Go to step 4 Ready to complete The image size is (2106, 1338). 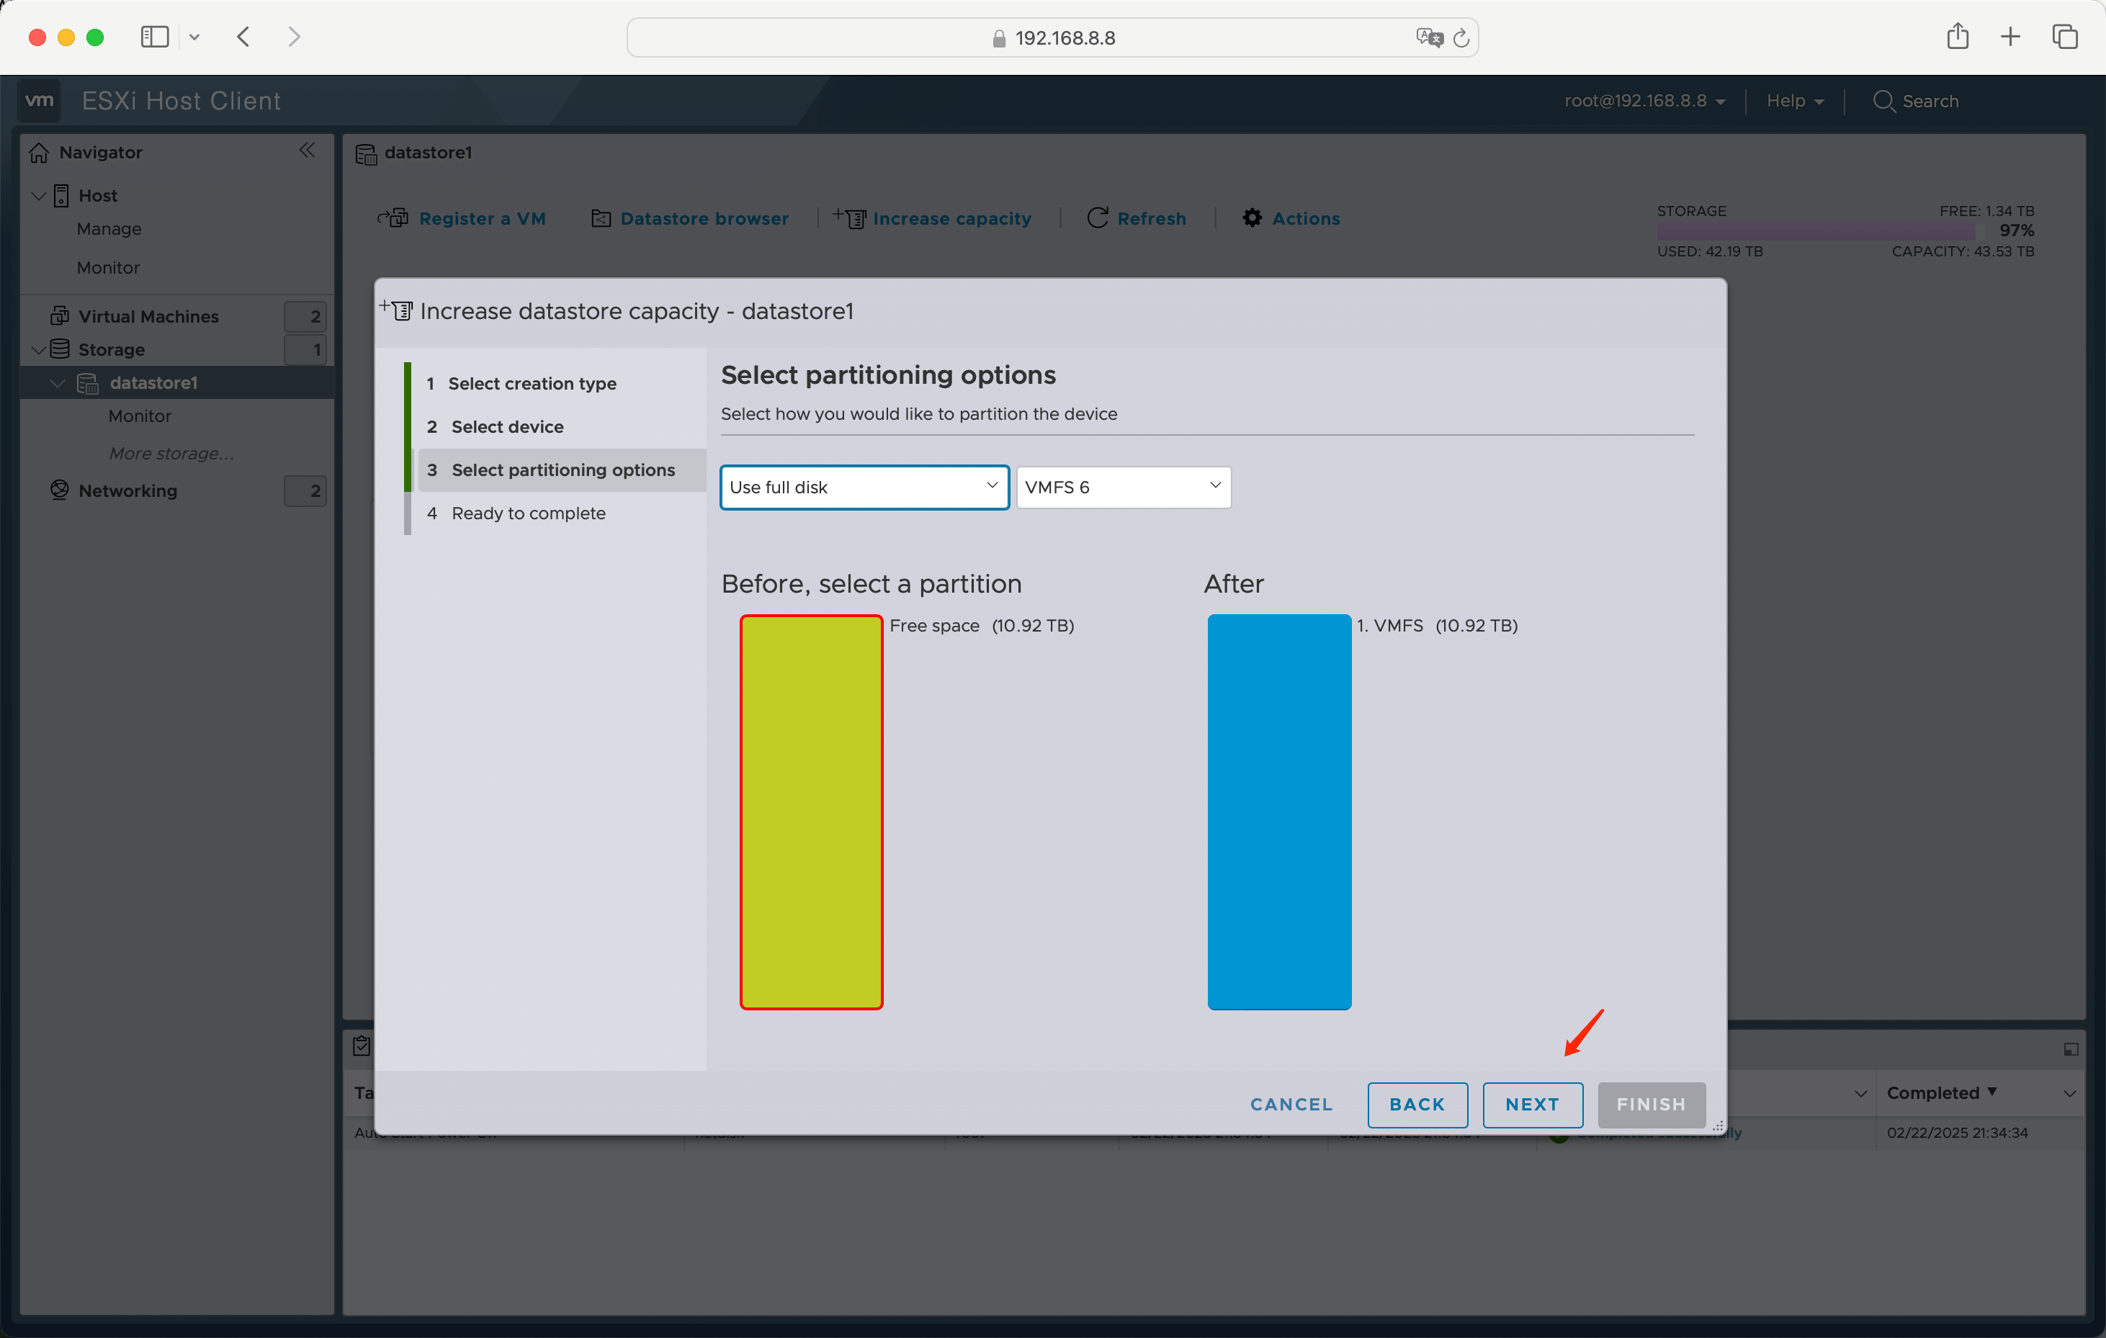(x=528, y=513)
